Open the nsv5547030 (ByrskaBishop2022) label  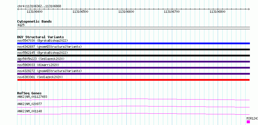(43, 41)
